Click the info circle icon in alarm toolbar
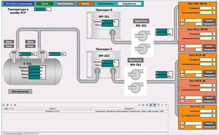 tap(140, 105)
